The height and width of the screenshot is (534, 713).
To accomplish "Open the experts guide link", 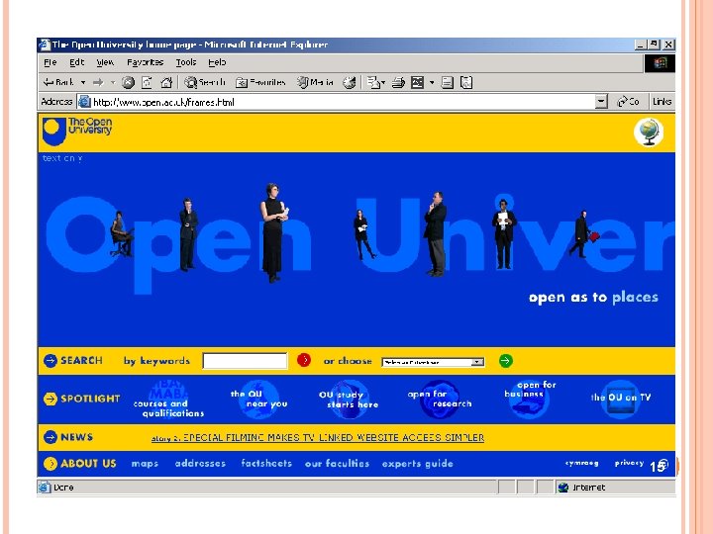I will coord(418,464).
